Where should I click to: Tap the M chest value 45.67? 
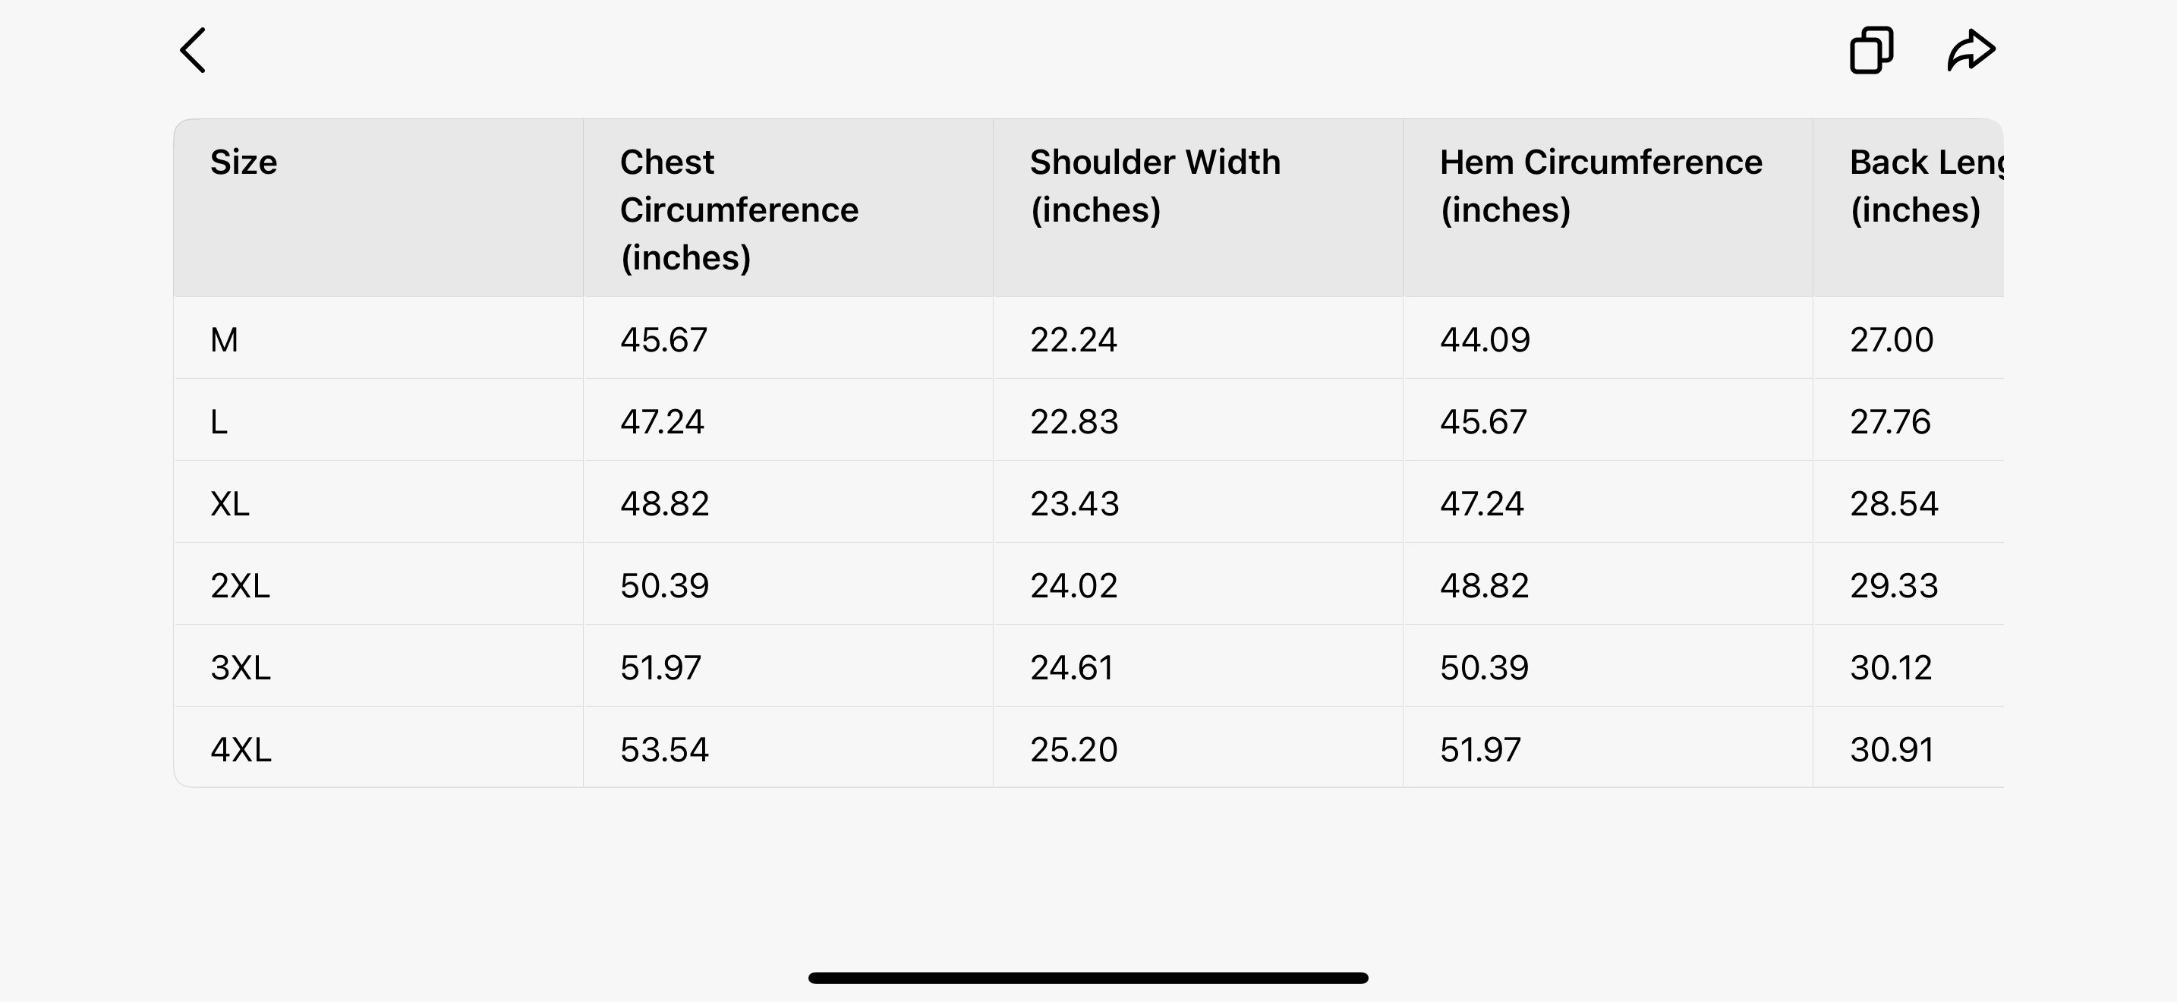tap(663, 339)
